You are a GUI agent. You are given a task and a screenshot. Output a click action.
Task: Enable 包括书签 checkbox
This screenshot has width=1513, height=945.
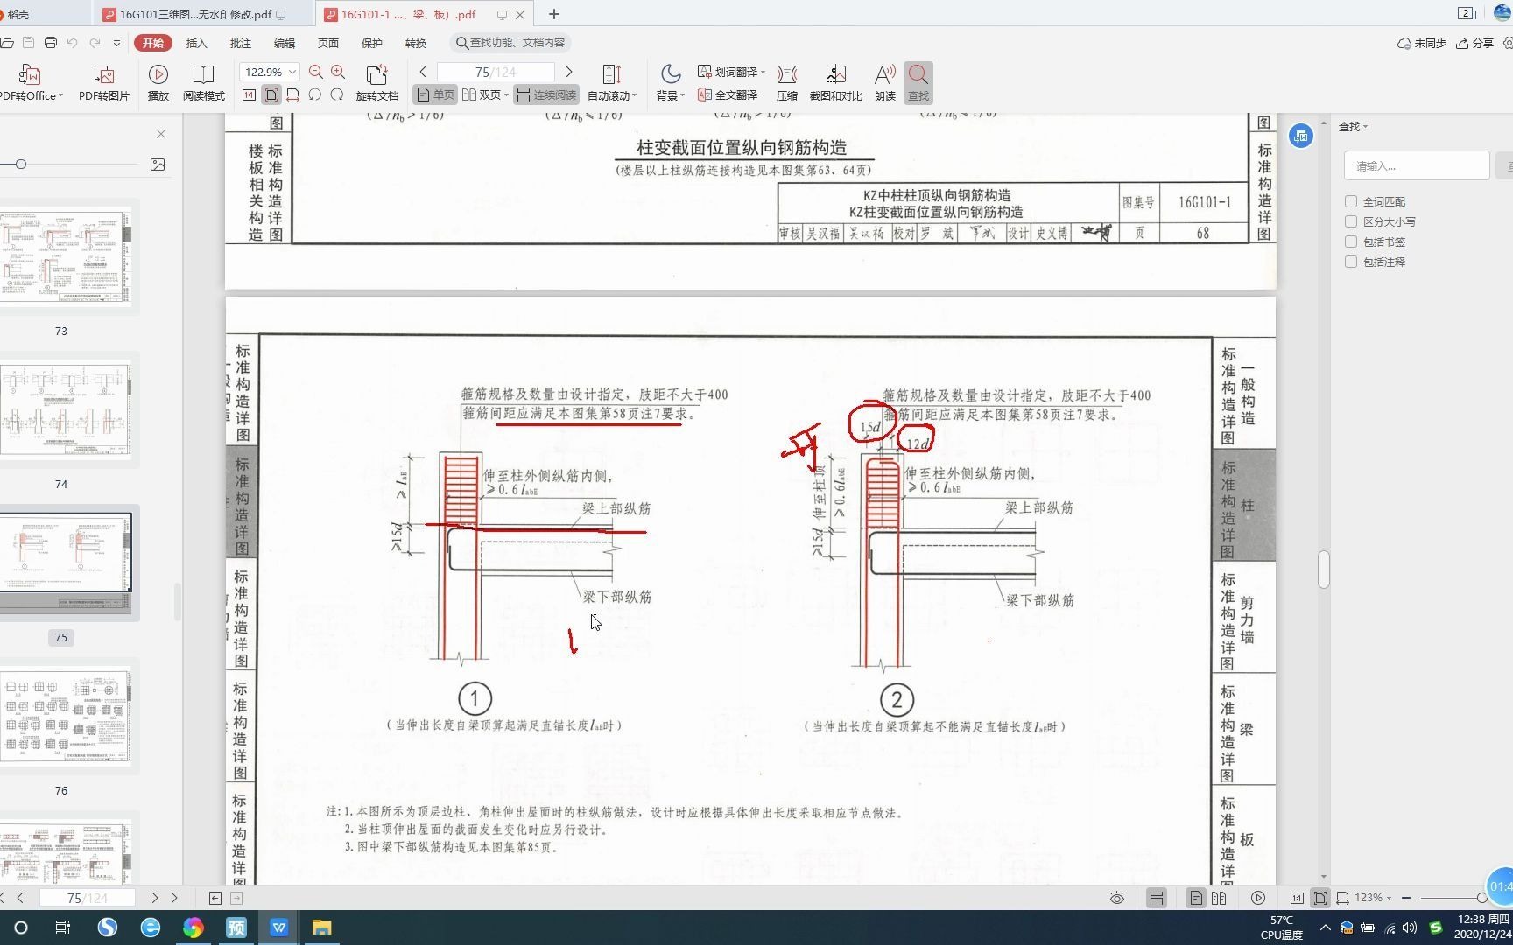1351,241
